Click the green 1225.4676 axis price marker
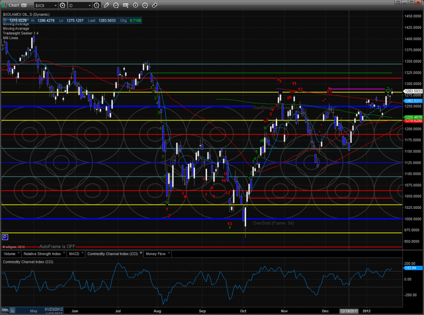 tap(413, 117)
